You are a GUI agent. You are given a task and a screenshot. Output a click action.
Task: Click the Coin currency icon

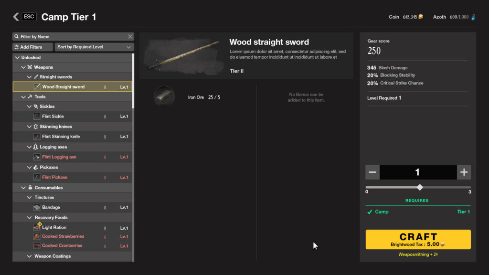pos(421,17)
